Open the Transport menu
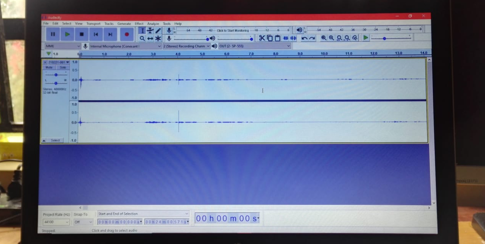485x244 pixels. point(93,24)
